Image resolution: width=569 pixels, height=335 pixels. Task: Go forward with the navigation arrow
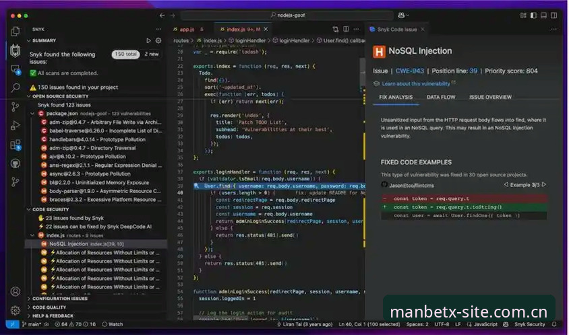(x=173, y=15)
